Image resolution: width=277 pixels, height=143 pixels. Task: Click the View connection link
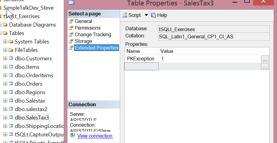(95, 136)
